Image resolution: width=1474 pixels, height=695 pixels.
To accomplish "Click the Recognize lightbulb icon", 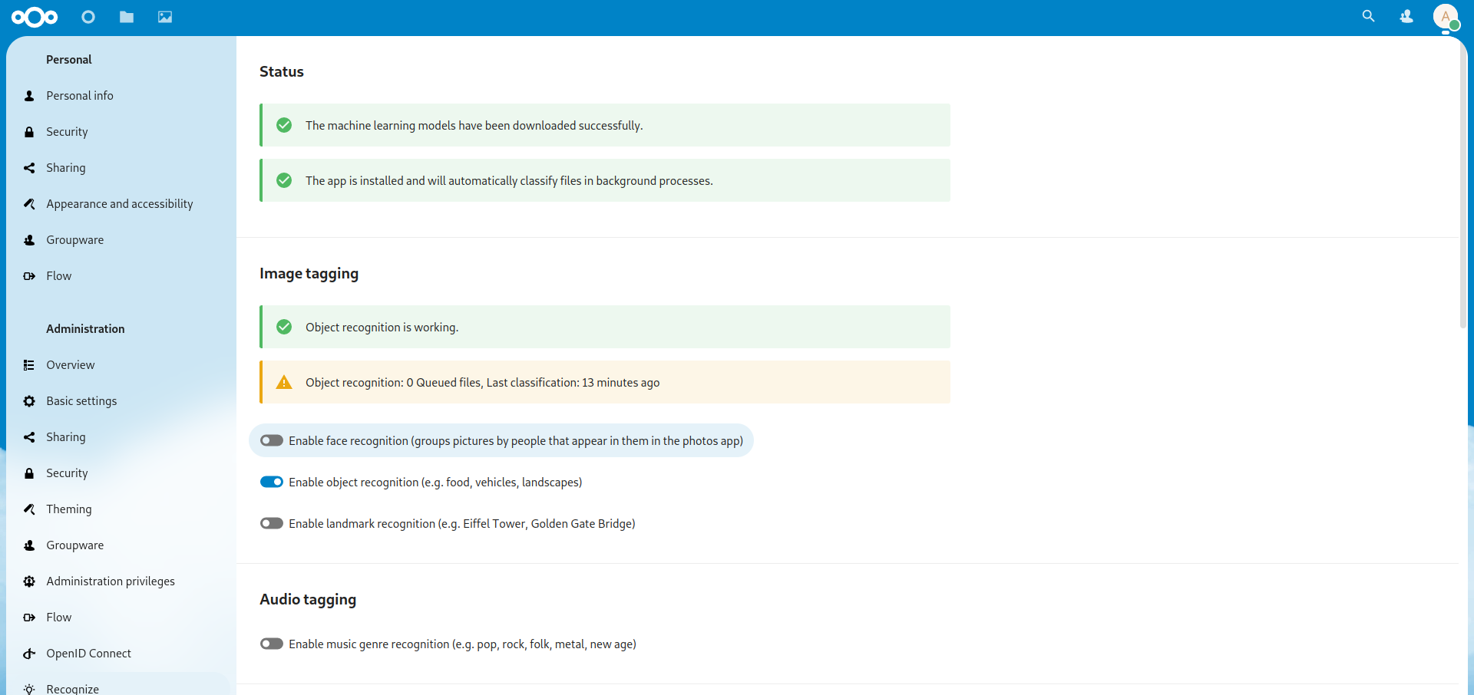I will point(29,689).
